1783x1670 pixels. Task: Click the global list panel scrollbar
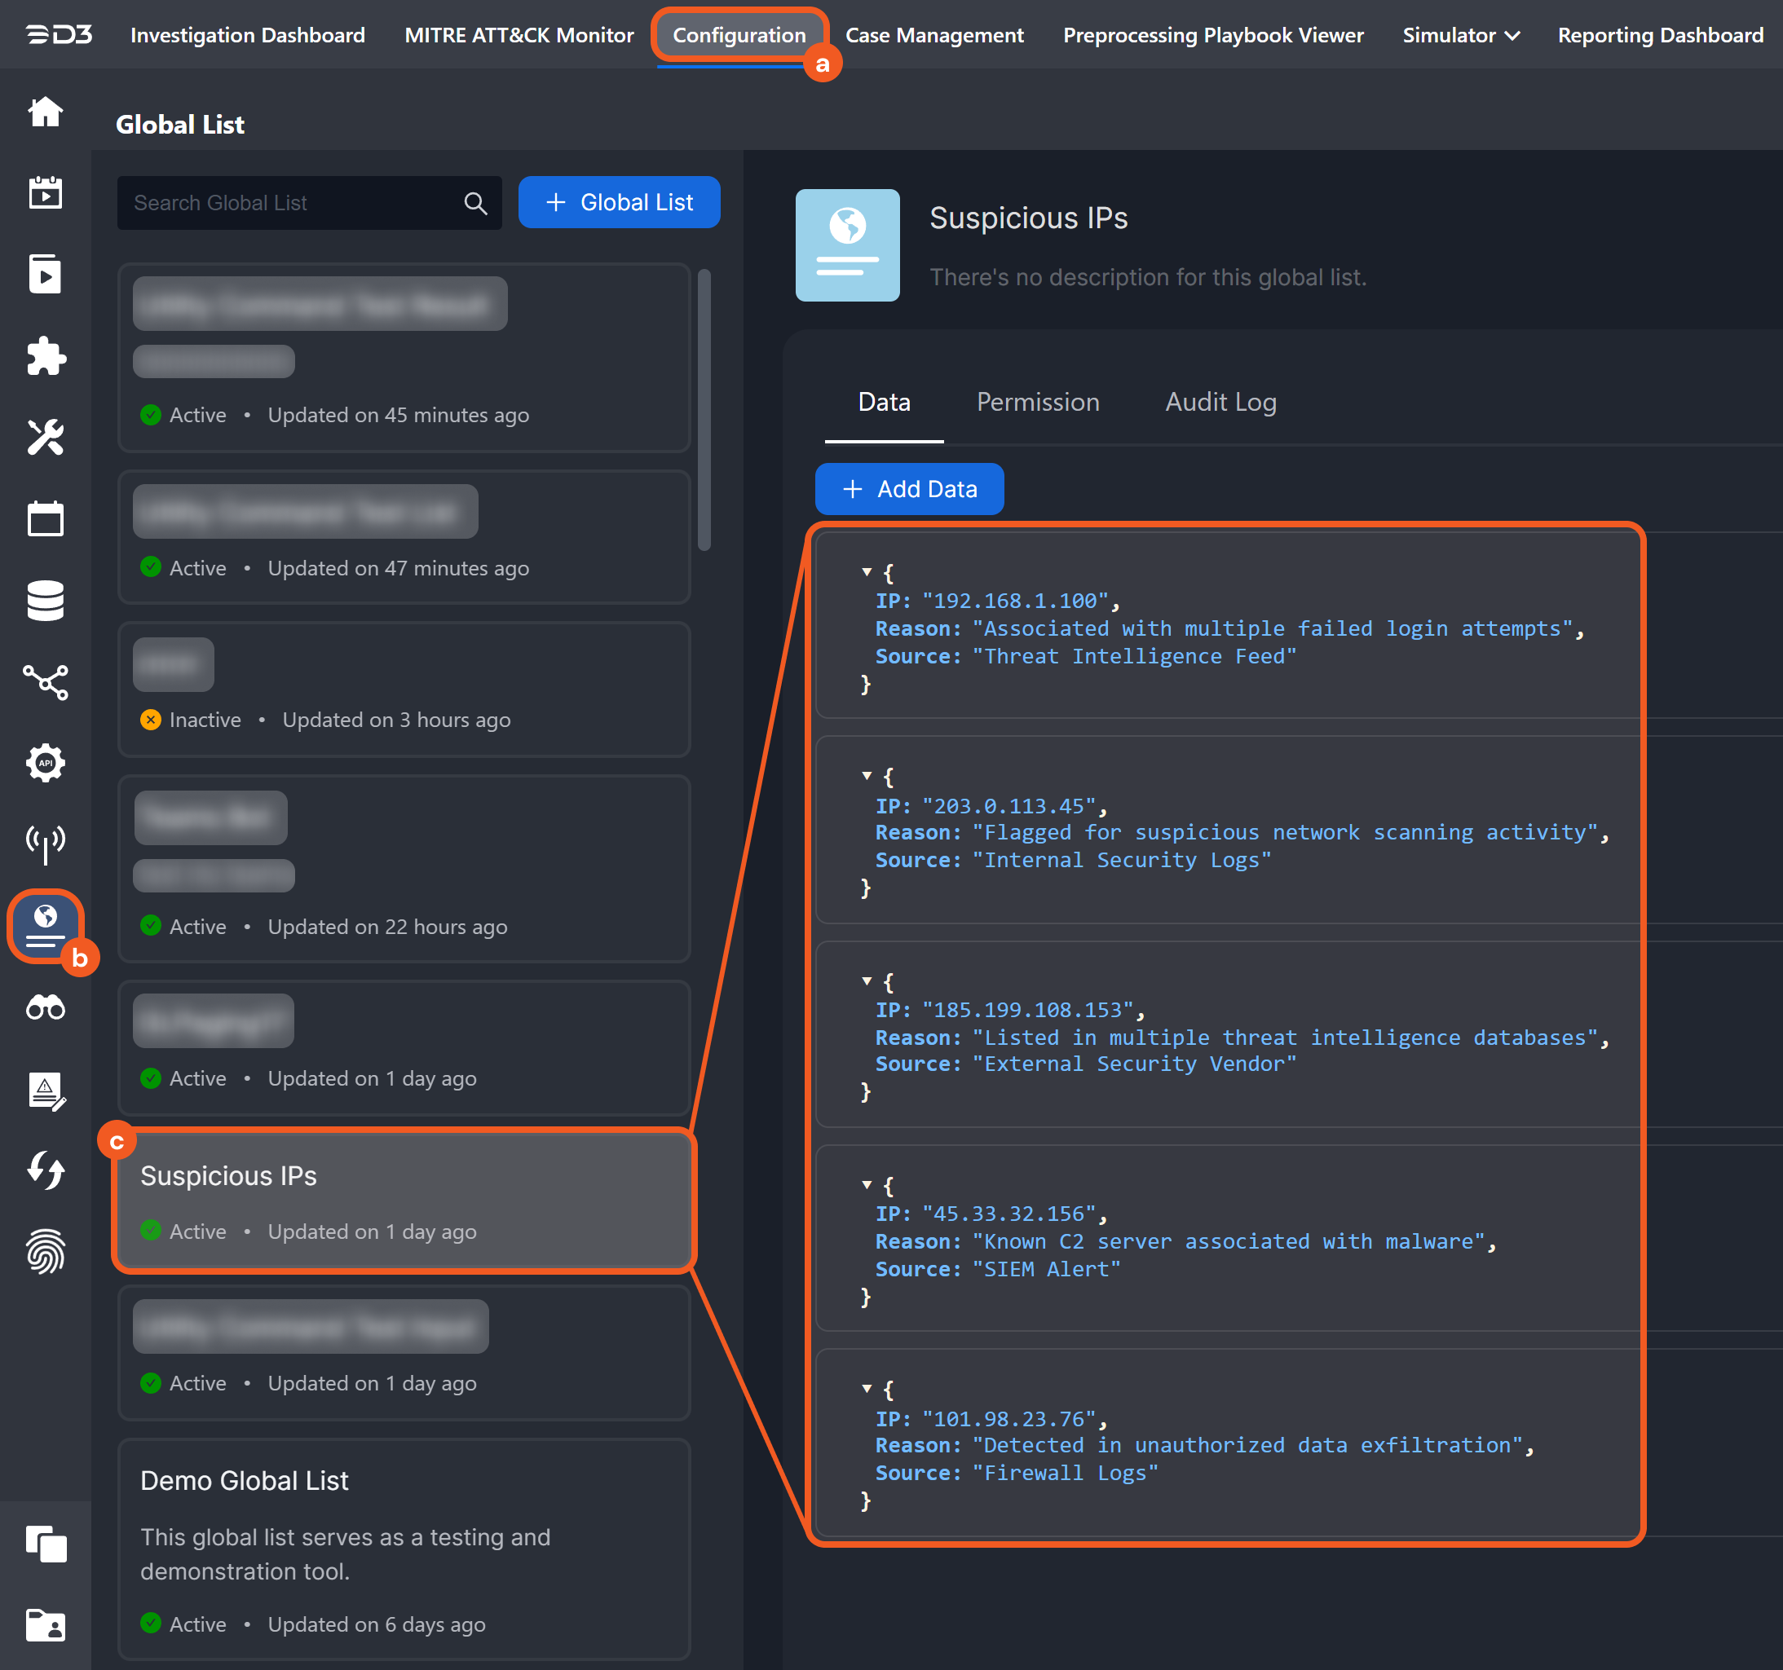tap(704, 410)
